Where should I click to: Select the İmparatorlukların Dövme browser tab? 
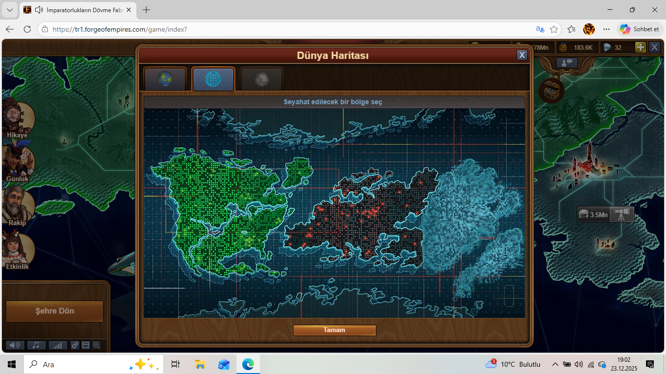[78, 10]
